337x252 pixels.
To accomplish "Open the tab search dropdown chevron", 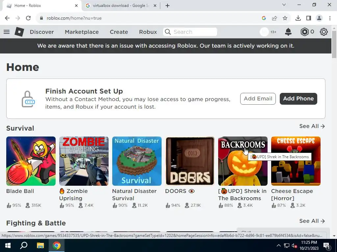I will [x=284, y=5].
